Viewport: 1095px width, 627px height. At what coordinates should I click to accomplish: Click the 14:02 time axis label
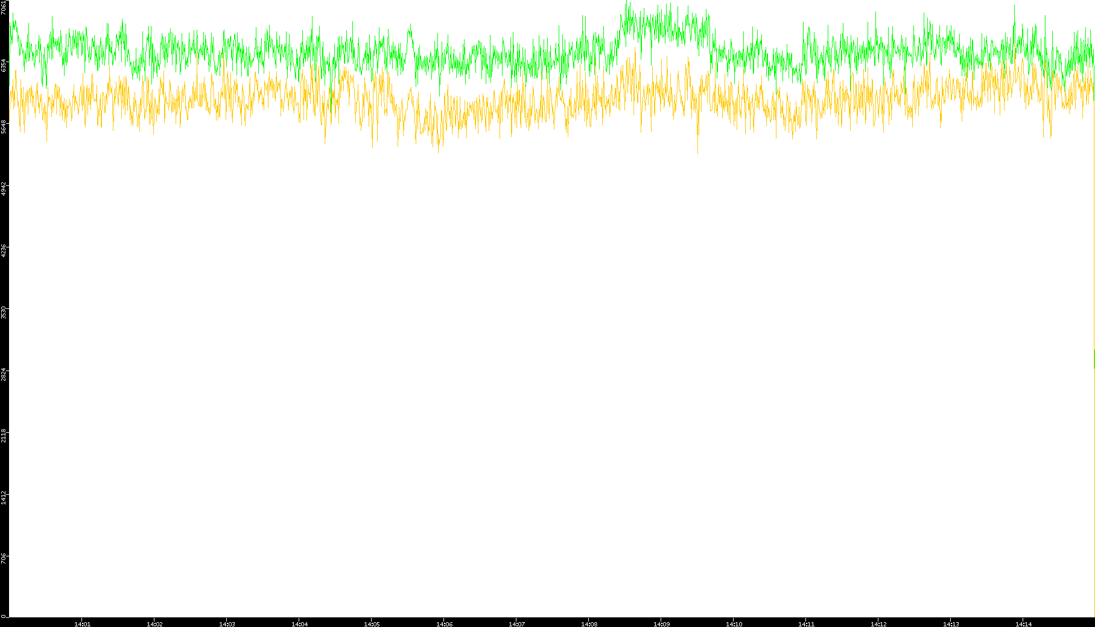coord(154,624)
